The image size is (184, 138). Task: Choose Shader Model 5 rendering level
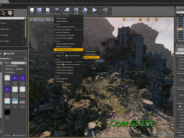[91, 51]
